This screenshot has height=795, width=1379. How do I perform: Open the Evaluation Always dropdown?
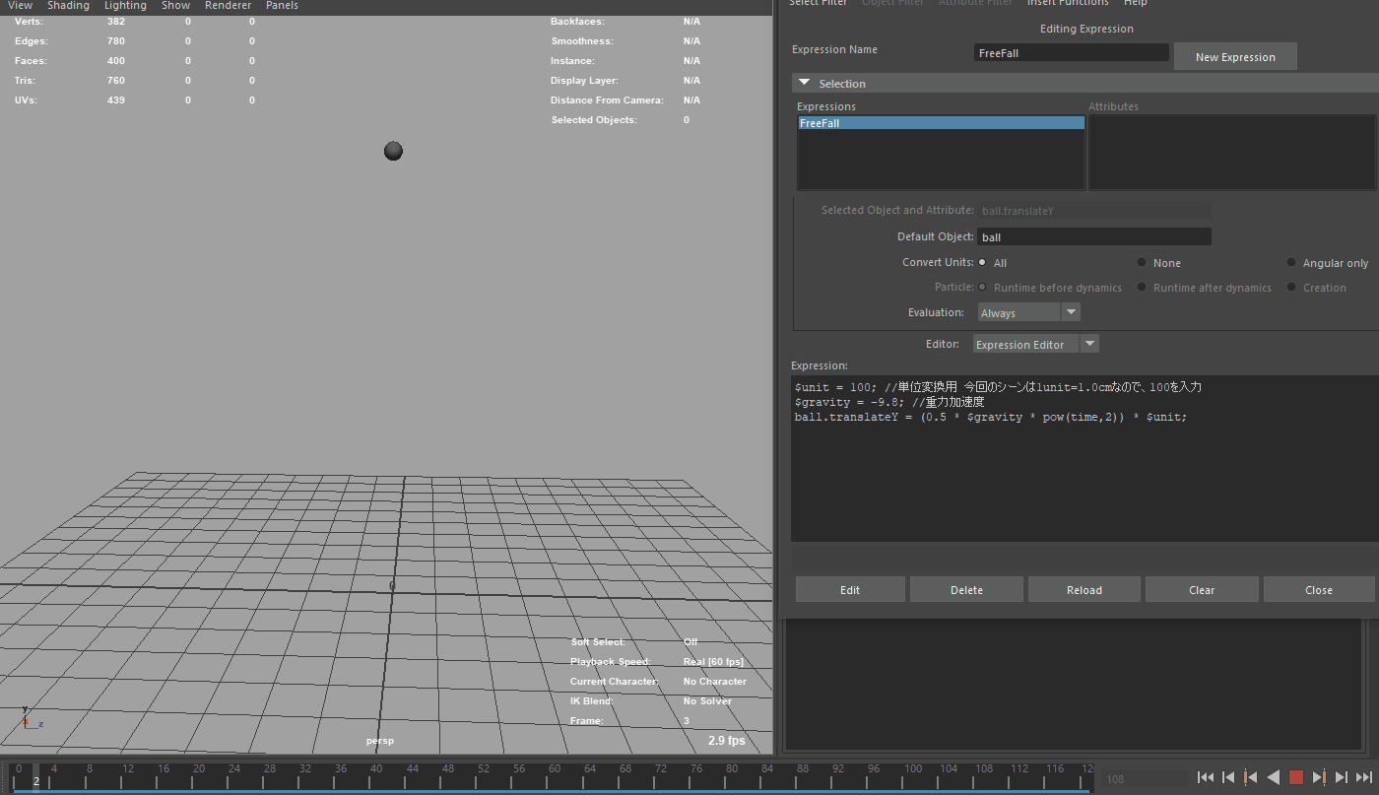click(x=1029, y=312)
